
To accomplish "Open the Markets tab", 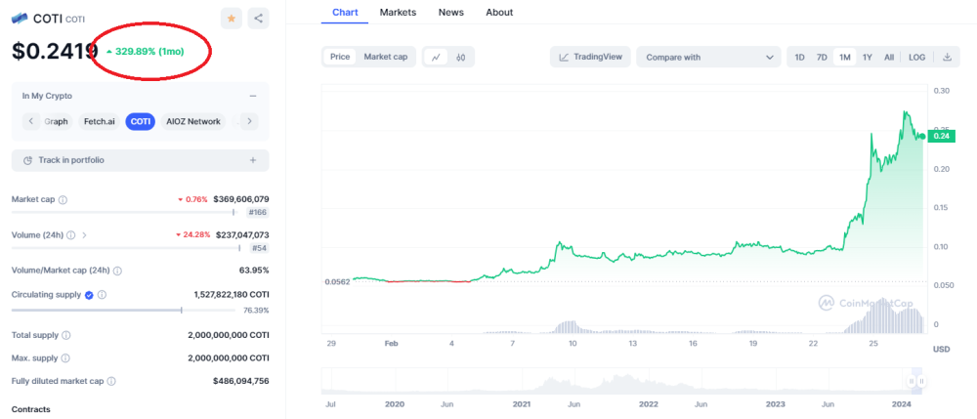I will pyautogui.click(x=398, y=12).
